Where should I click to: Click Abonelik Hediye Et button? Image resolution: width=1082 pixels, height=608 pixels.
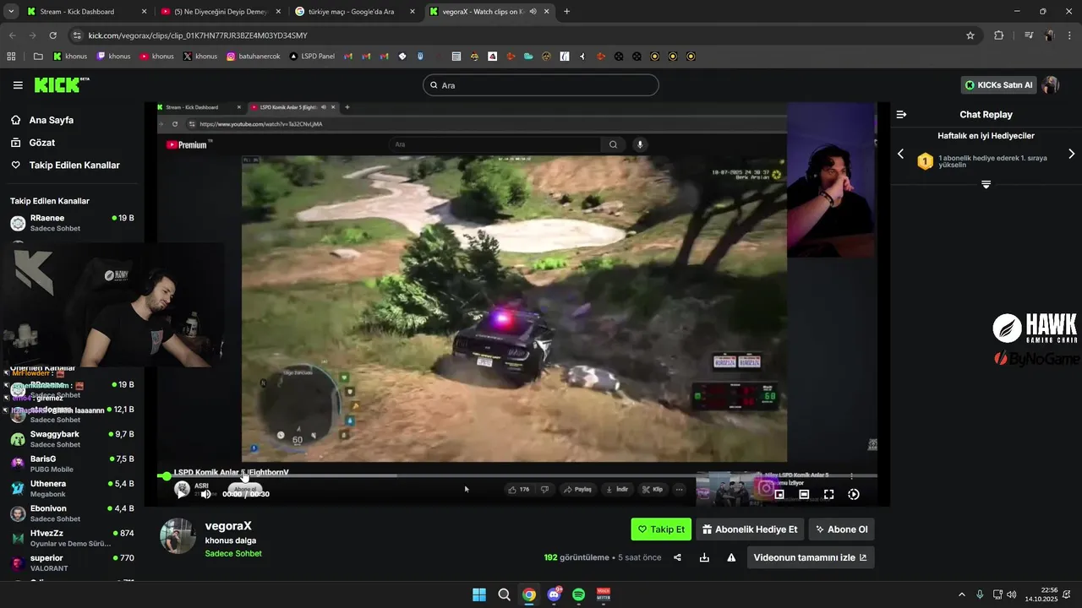tap(750, 529)
